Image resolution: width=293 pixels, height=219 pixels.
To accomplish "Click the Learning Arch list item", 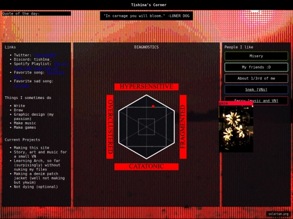I will click(37, 165).
